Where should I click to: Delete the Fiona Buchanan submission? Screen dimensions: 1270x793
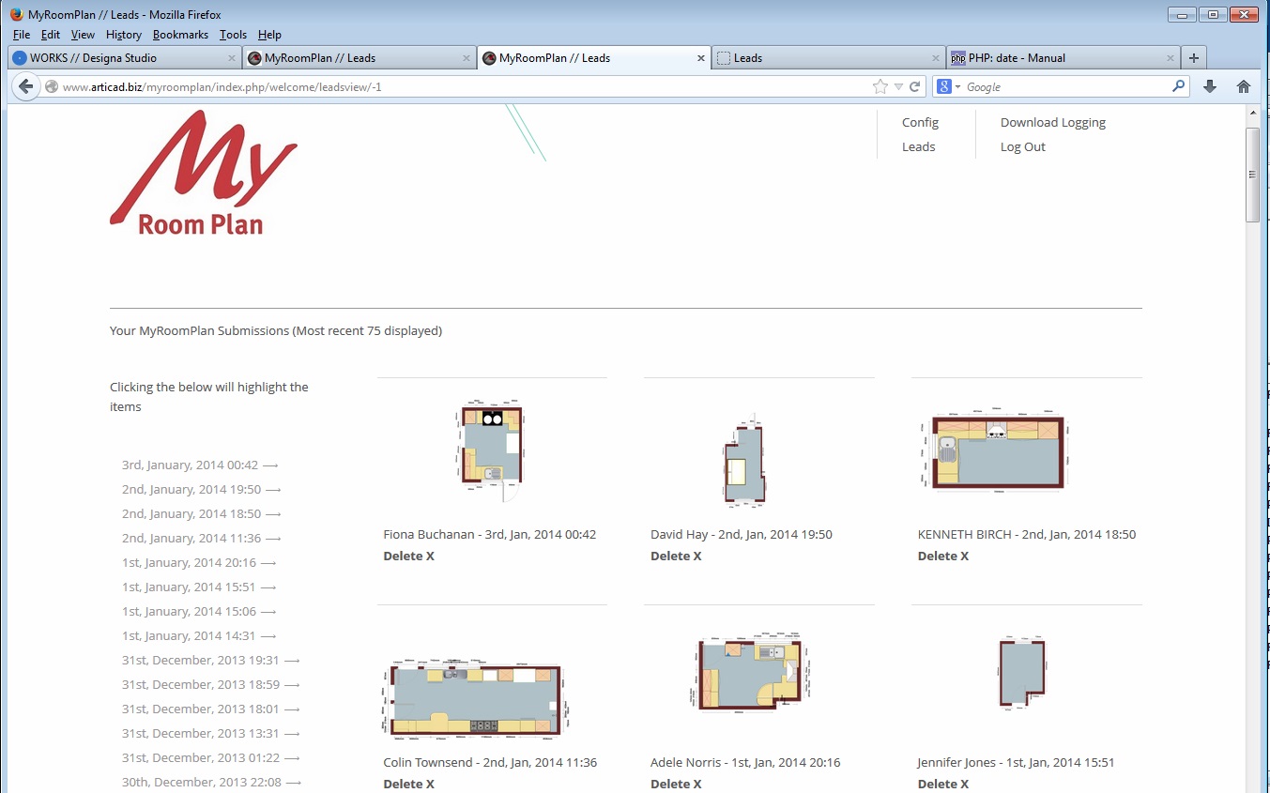tap(408, 556)
